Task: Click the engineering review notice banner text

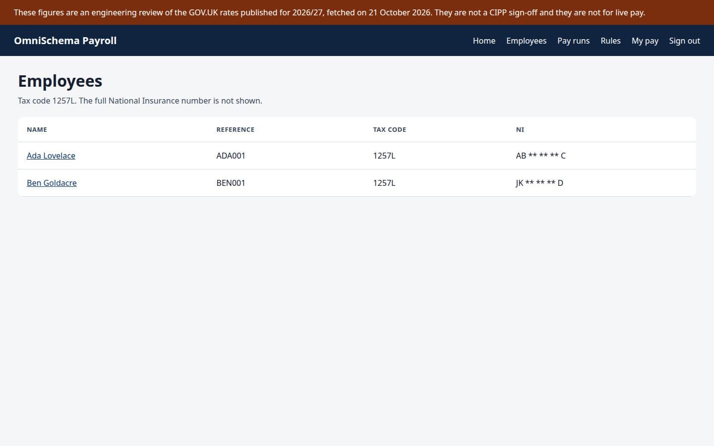Action: tap(329, 12)
